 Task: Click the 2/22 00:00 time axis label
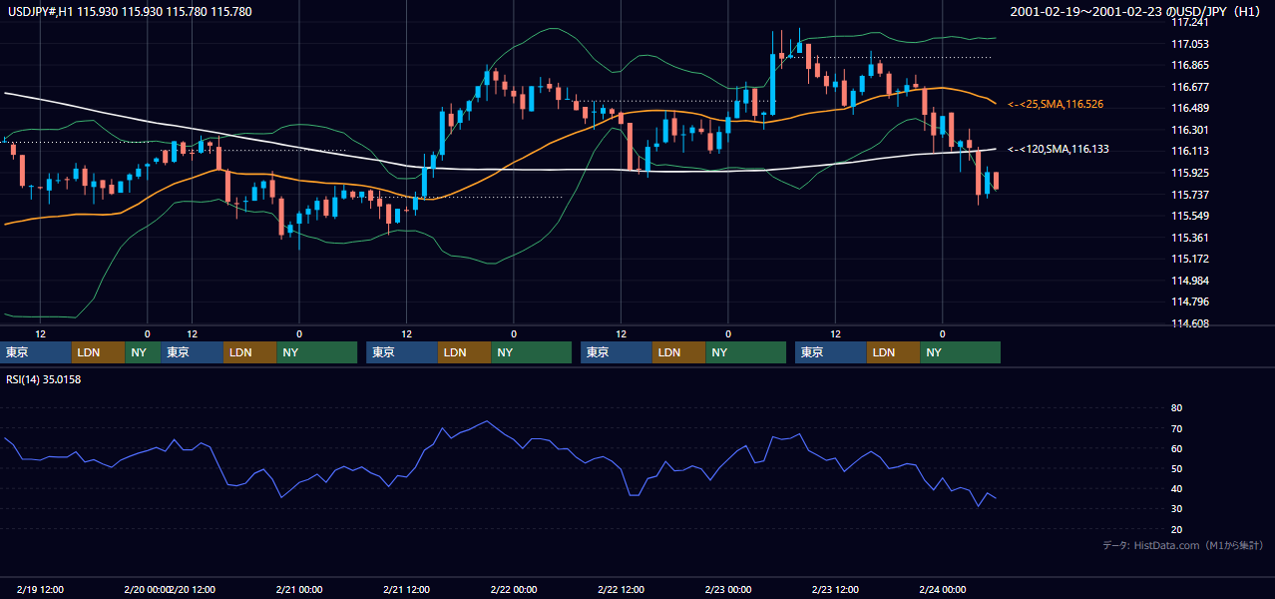click(514, 590)
